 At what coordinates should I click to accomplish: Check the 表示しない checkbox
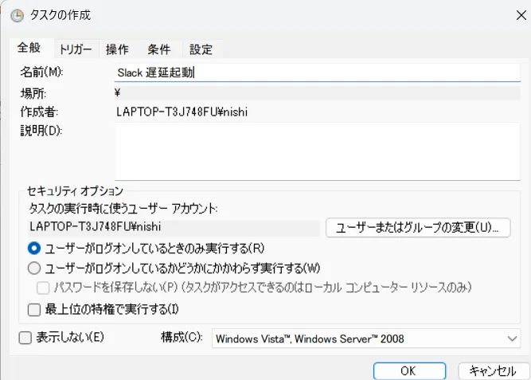coord(25,338)
